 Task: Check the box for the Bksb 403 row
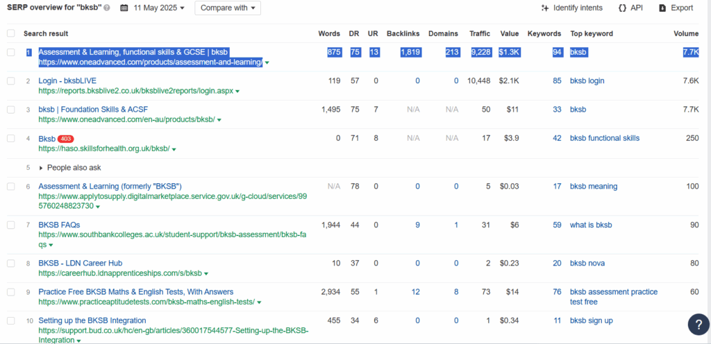coord(11,139)
